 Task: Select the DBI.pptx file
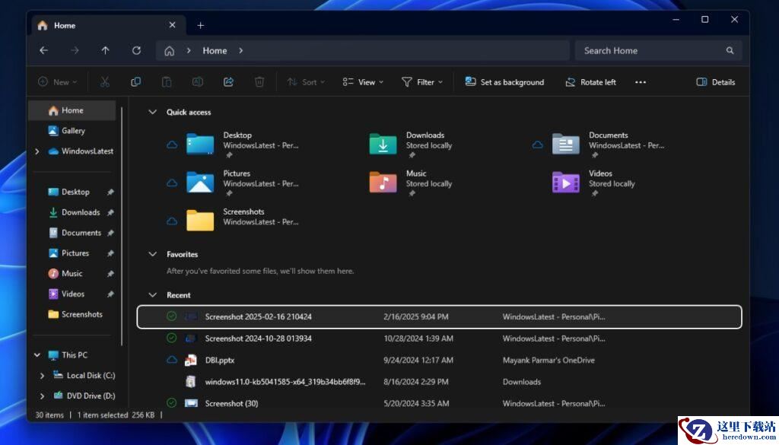[439, 361]
